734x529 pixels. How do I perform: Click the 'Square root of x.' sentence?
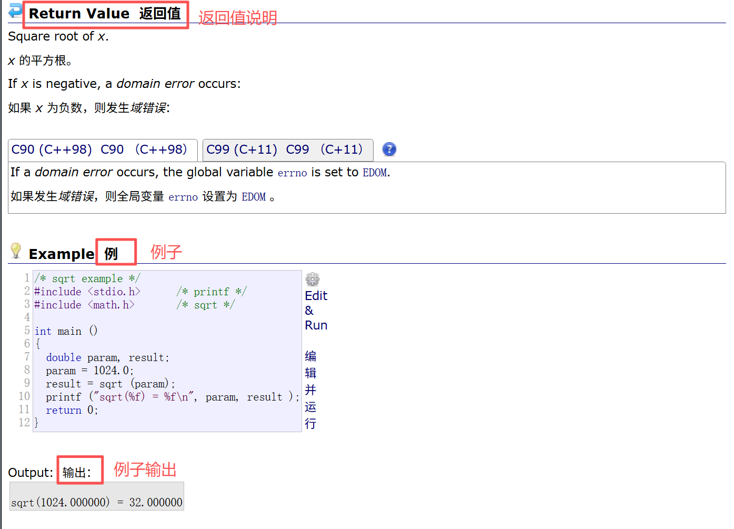(58, 37)
